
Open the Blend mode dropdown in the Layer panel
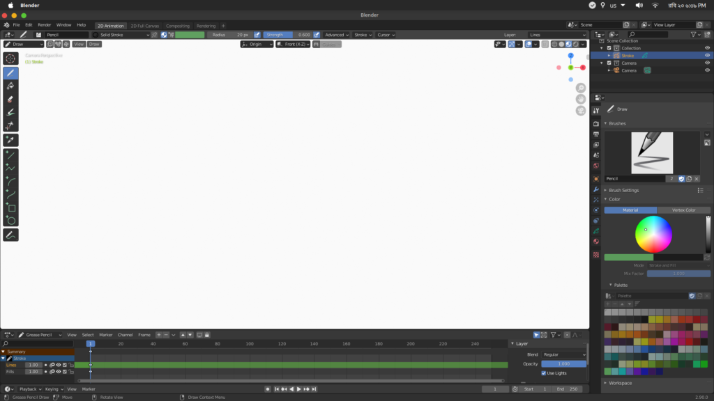tap(565, 354)
